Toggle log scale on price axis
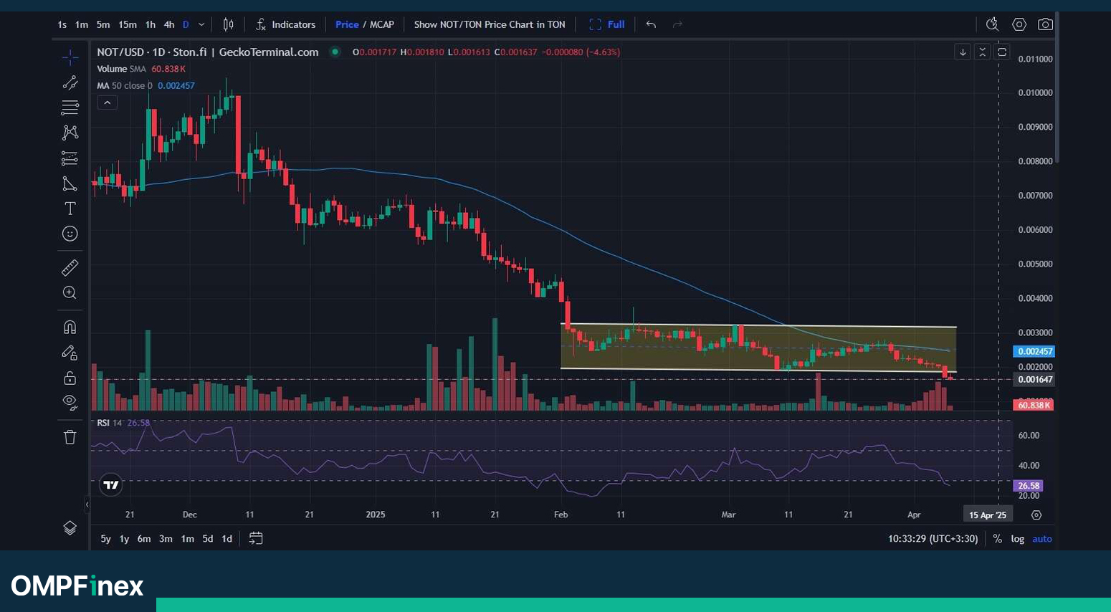The height and width of the screenshot is (612, 1111). pos(1017,539)
